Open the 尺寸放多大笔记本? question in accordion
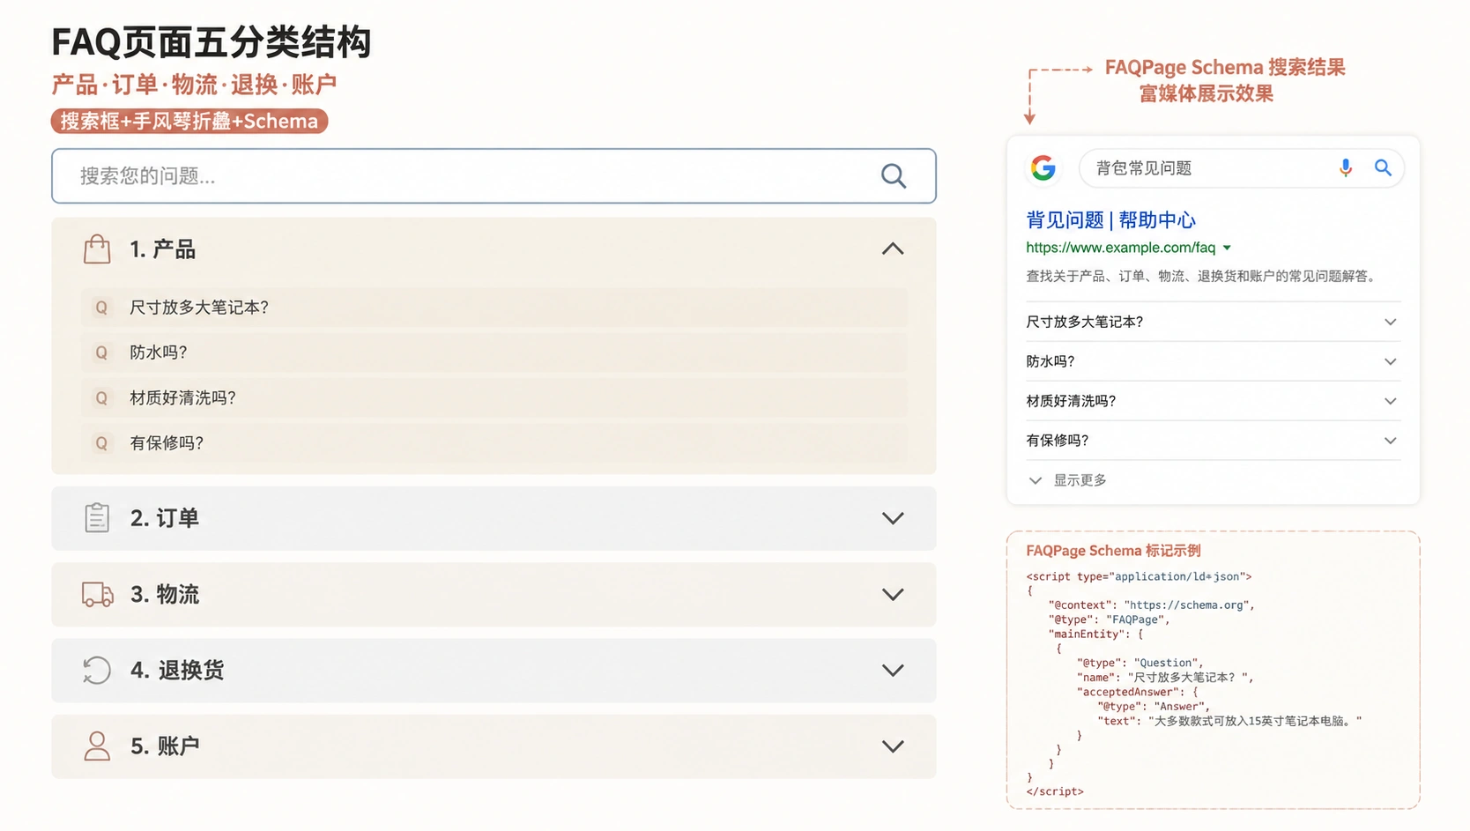This screenshot has height=831, width=1470. tap(494, 308)
